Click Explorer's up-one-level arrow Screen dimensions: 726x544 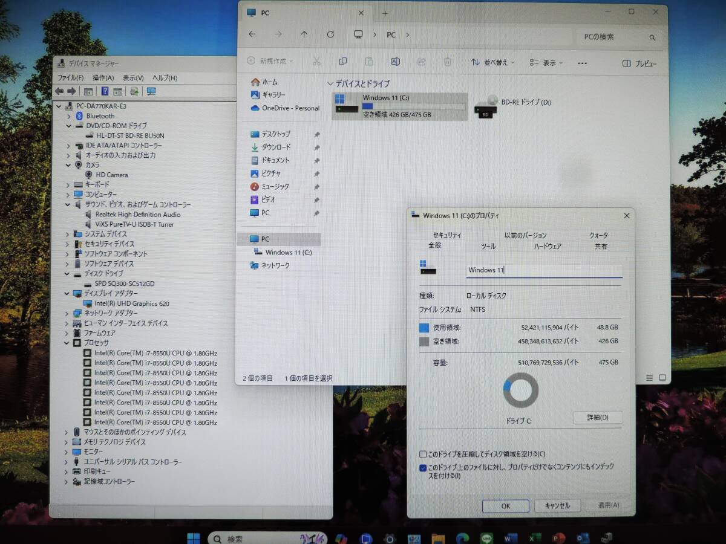click(x=304, y=34)
